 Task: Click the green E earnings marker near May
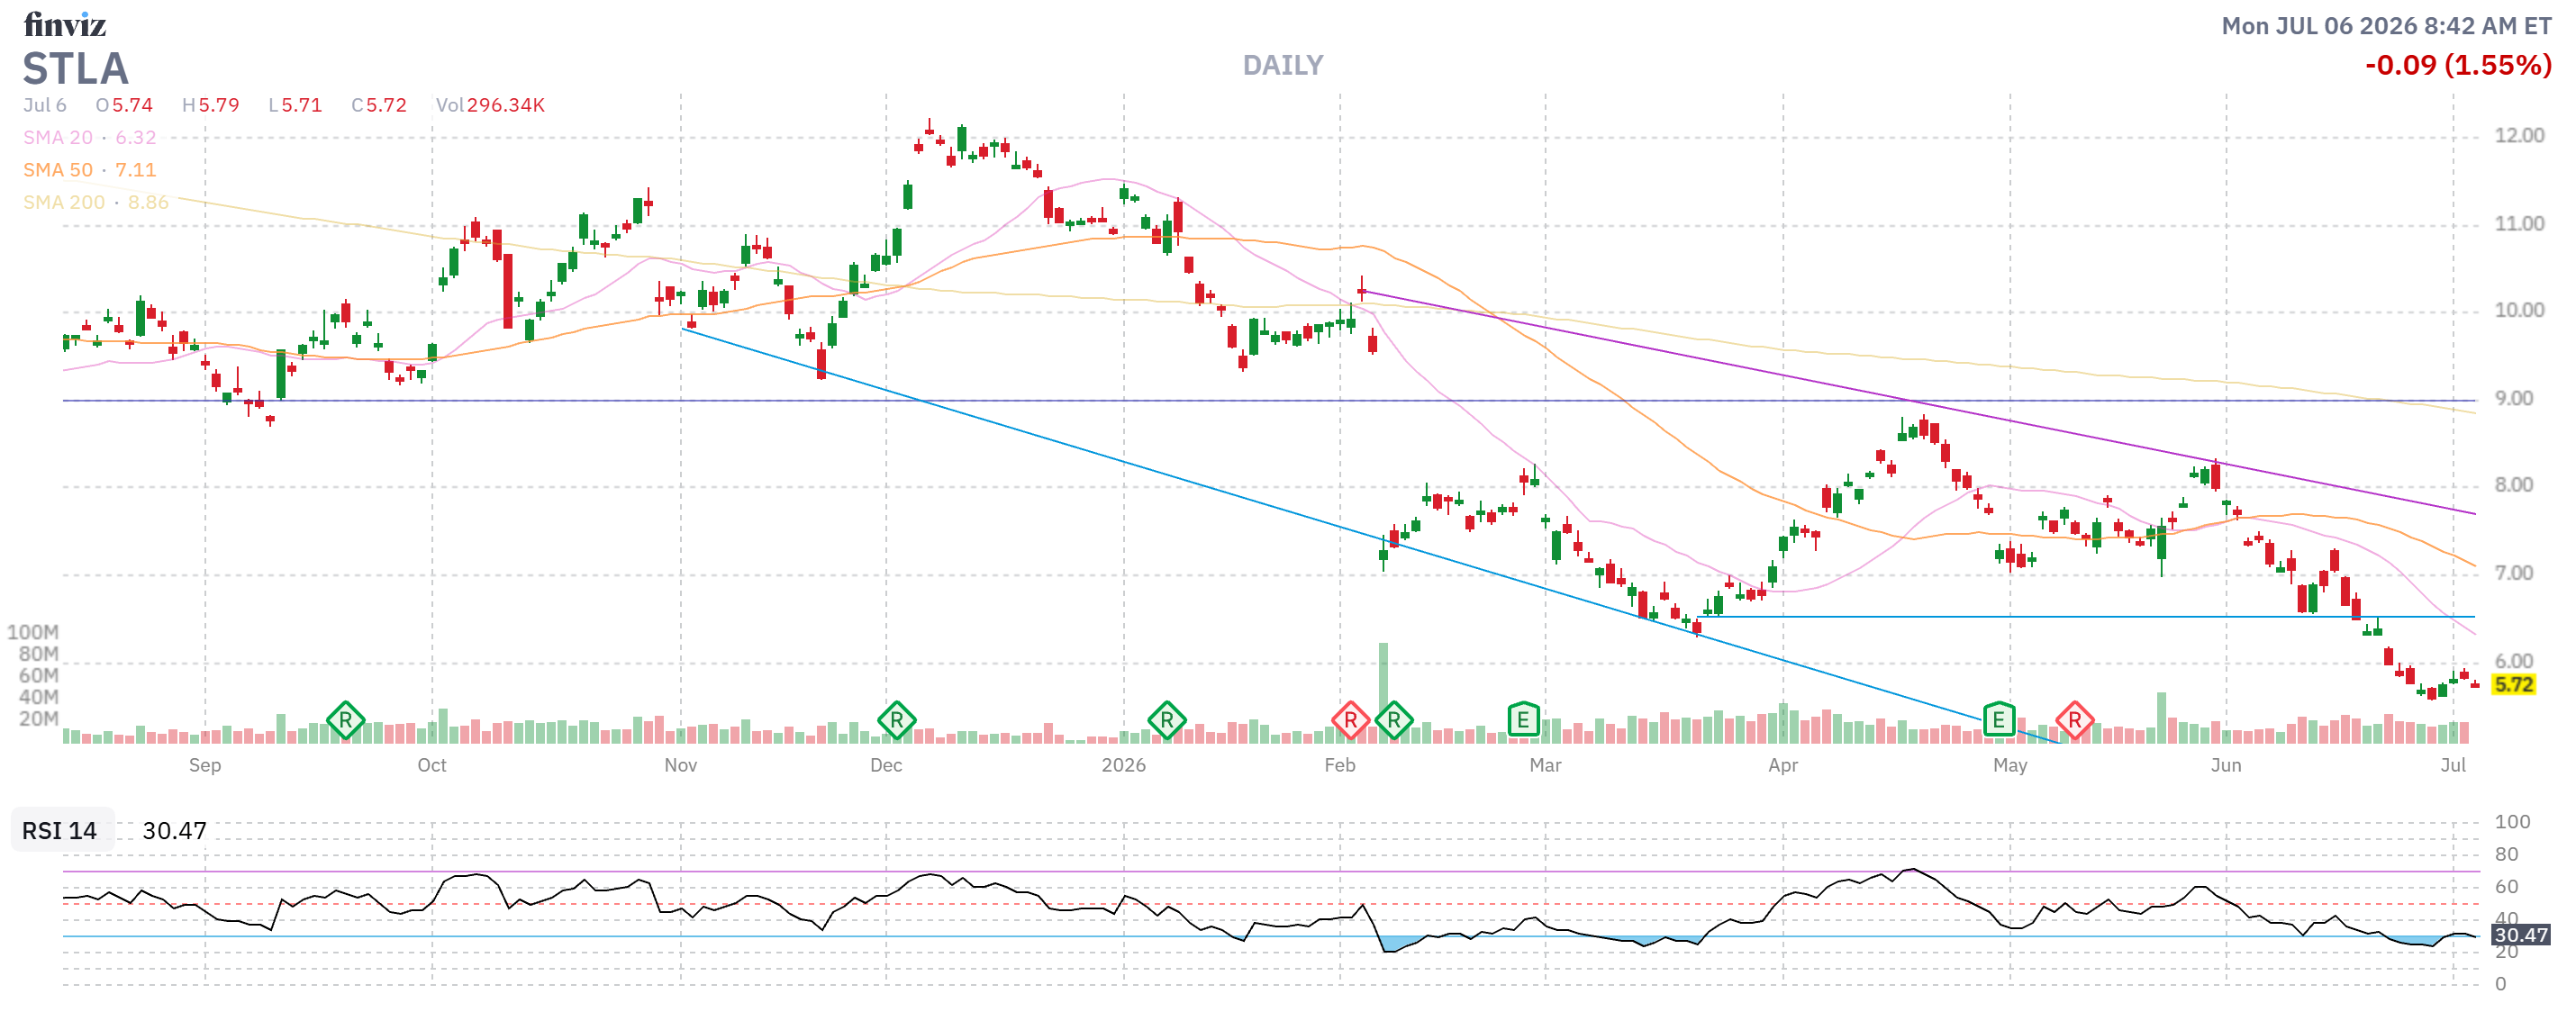[x=1998, y=720]
